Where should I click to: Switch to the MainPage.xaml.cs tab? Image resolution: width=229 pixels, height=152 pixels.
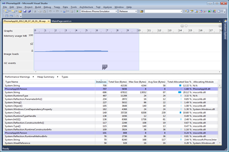coord(62,21)
